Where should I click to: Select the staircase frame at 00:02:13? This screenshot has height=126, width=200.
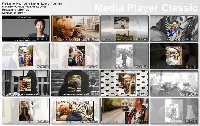click(75, 83)
